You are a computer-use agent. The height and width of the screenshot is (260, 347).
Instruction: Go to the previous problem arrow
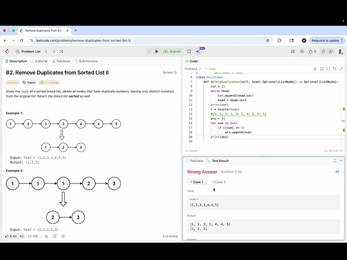click(x=46, y=51)
